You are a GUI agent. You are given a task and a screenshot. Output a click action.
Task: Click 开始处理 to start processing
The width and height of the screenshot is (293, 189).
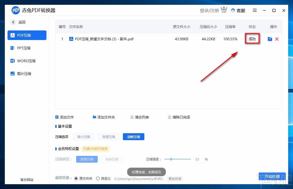(x=272, y=176)
